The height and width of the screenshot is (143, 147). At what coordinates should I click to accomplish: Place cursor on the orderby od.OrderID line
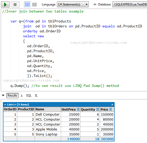[42, 31]
